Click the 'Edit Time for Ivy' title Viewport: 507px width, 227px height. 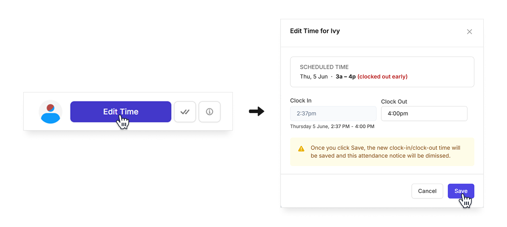[315, 31]
